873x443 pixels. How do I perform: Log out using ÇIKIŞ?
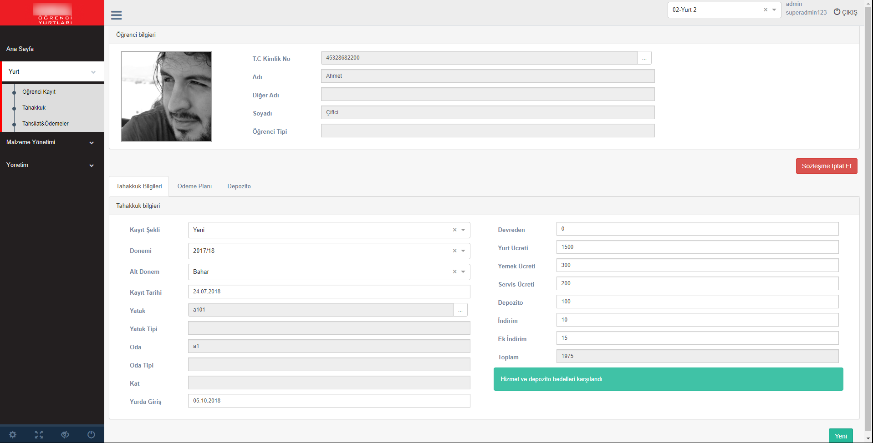coord(845,12)
